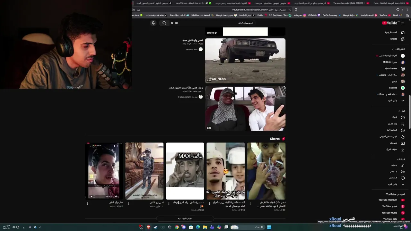Expand the subscriptions list with the chevron
The image size is (411, 231).
click(x=403, y=100)
